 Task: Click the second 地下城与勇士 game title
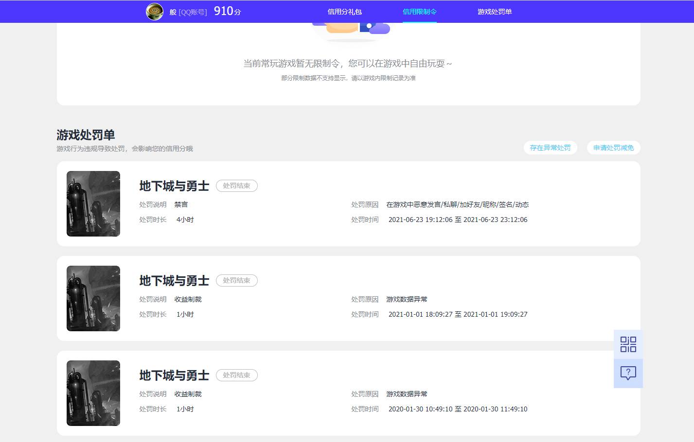174,280
